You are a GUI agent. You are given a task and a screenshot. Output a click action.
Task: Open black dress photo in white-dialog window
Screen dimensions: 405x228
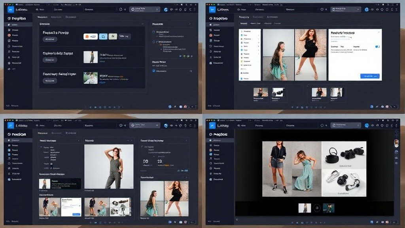pyautogui.click(x=311, y=55)
